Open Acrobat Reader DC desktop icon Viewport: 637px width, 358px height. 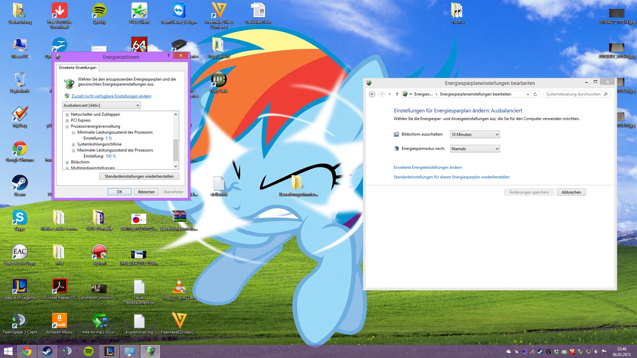point(59,290)
